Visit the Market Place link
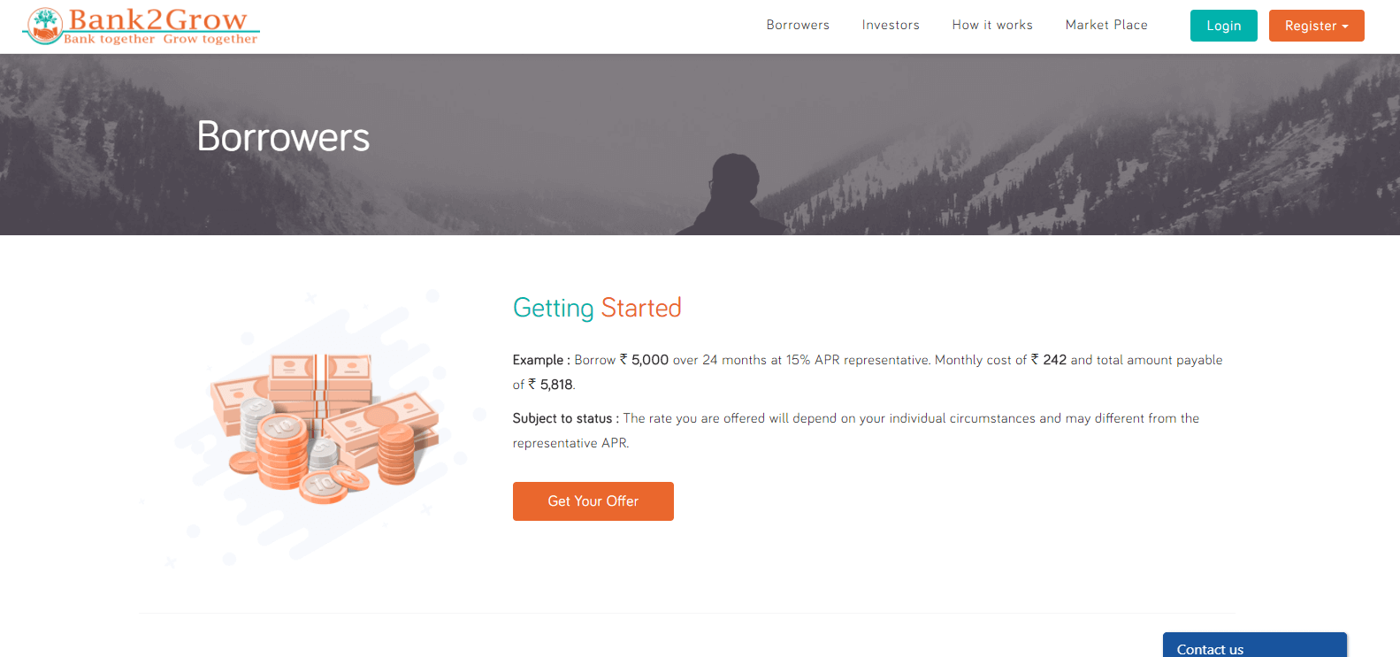Screen dimensions: 1400x657 [1106, 25]
